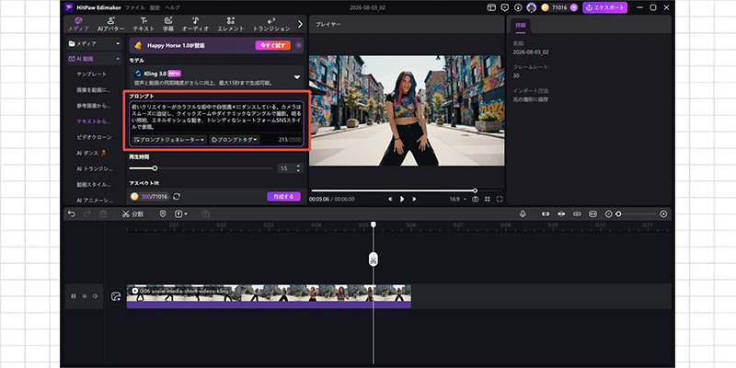Screen dimensions: 736x368
Task: Undo the last timeline action
Action: pyautogui.click(x=72, y=213)
